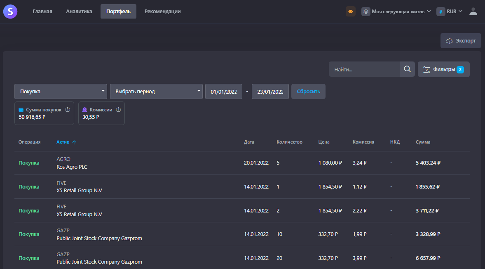Go to the Главная tab

tap(42, 12)
